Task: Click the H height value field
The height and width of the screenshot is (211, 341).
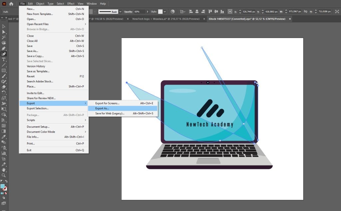Action: coord(325,12)
